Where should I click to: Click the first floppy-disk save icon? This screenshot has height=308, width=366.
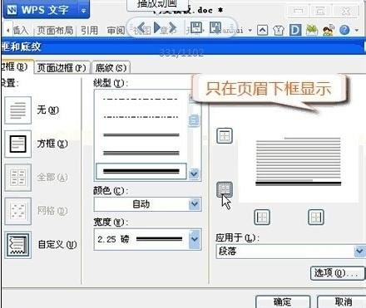point(196,28)
